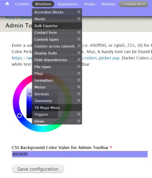This screenshot has width=152, height=178.
Task: Follow the Home breadcrumb link
Action: (x=10, y=18)
